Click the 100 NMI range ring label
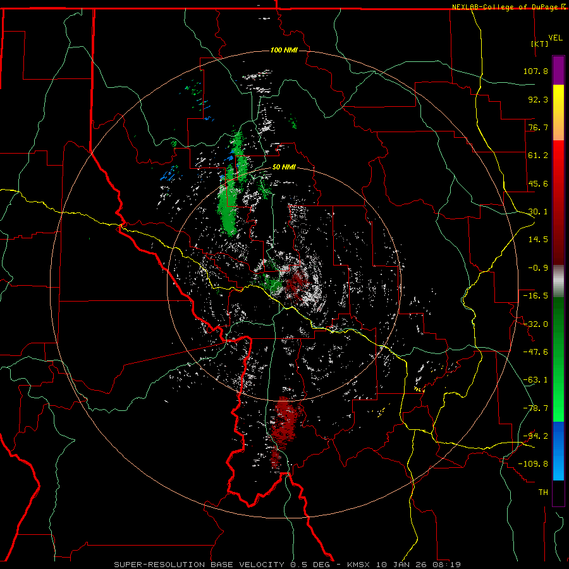The image size is (569, 569). (284, 50)
